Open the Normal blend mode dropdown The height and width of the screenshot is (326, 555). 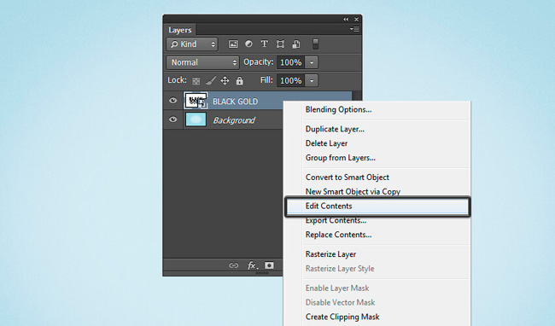coord(202,62)
